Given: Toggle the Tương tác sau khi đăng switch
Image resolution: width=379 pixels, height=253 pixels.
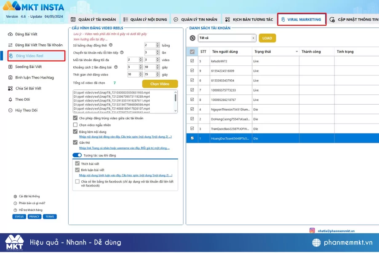Looking at the screenshot, I should pyautogui.click(x=77, y=155).
